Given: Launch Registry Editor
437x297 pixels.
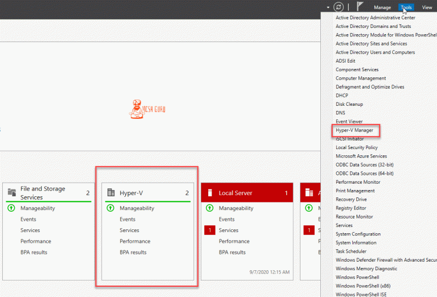Looking at the screenshot, I should click(x=351, y=208).
